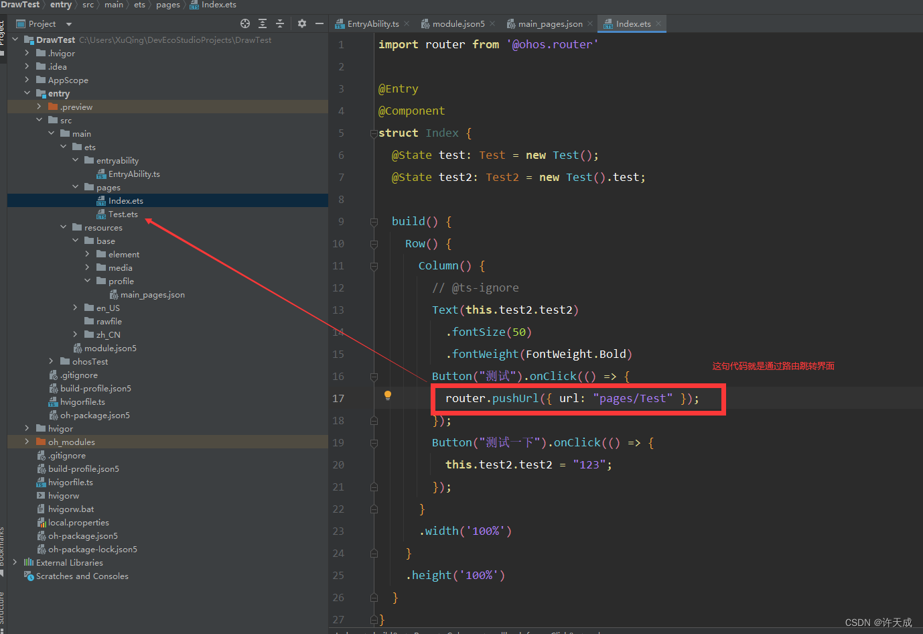This screenshot has height=634, width=923.
Task: Expand the .idea folder
Action: coord(27,66)
